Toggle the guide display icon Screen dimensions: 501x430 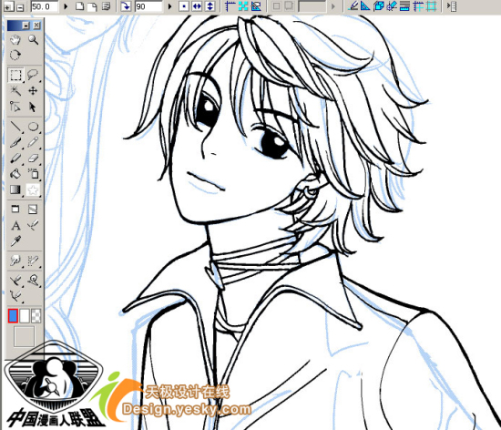point(256,6)
